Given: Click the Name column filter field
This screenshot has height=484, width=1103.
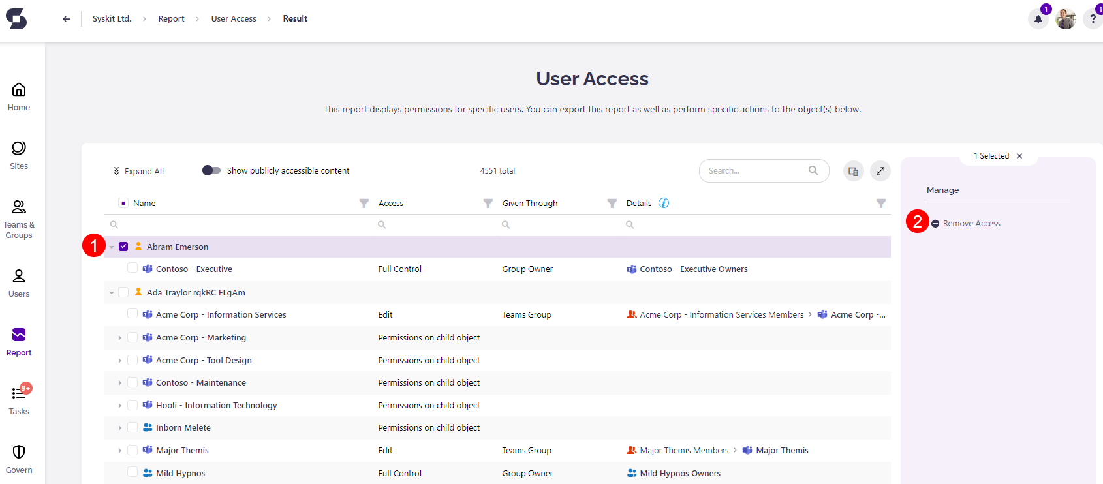Looking at the screenshot, I should coord(238,224).
